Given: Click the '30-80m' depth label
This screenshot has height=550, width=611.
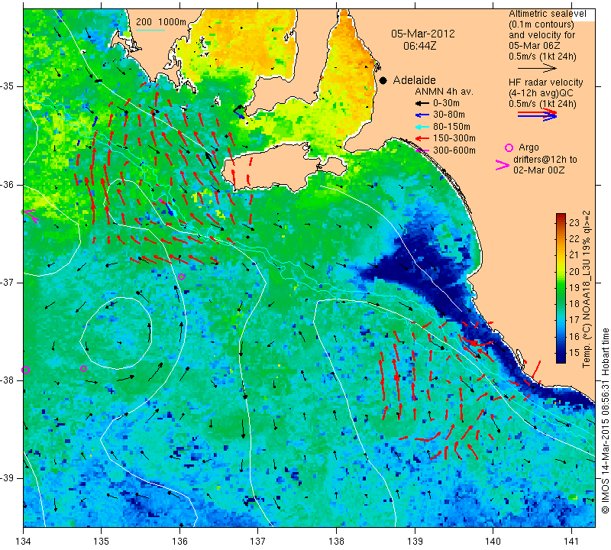Looking at the screenshot, I should pyautogui.click(x=449, y=115).
